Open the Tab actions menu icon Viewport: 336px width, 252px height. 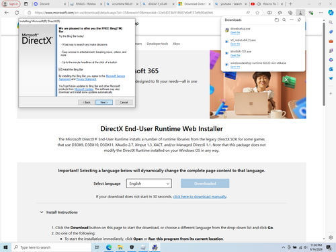26,4
